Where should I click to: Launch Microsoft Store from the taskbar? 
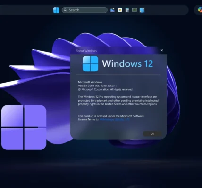coord(120,10)
